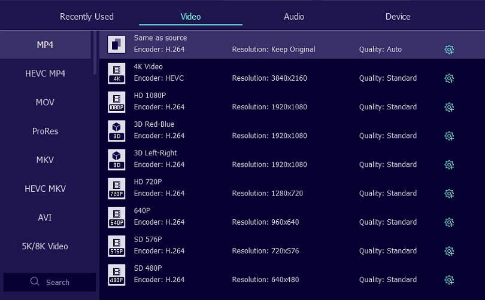Click the 720P film icon

click(117, 188)
